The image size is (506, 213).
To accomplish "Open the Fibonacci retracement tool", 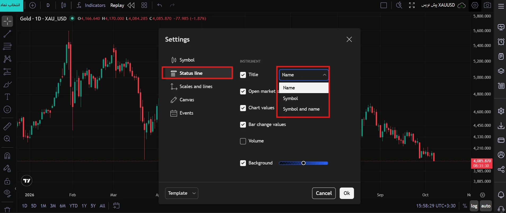I will [x=7, y=46].
